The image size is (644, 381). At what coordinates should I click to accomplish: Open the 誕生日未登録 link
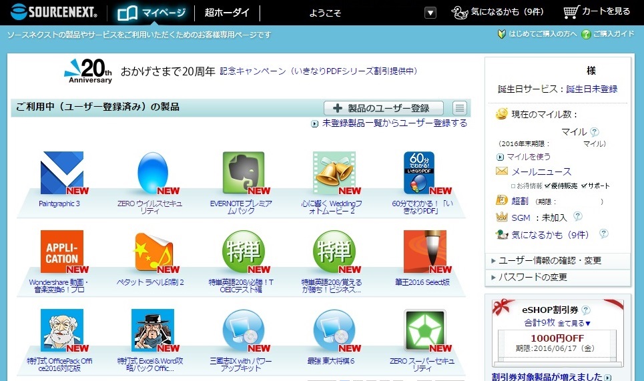click(x=591, y=89)
